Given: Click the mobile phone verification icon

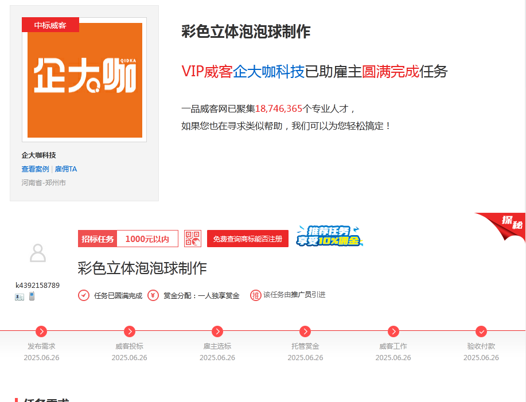Looking at the screenshot, I should 32,296.
